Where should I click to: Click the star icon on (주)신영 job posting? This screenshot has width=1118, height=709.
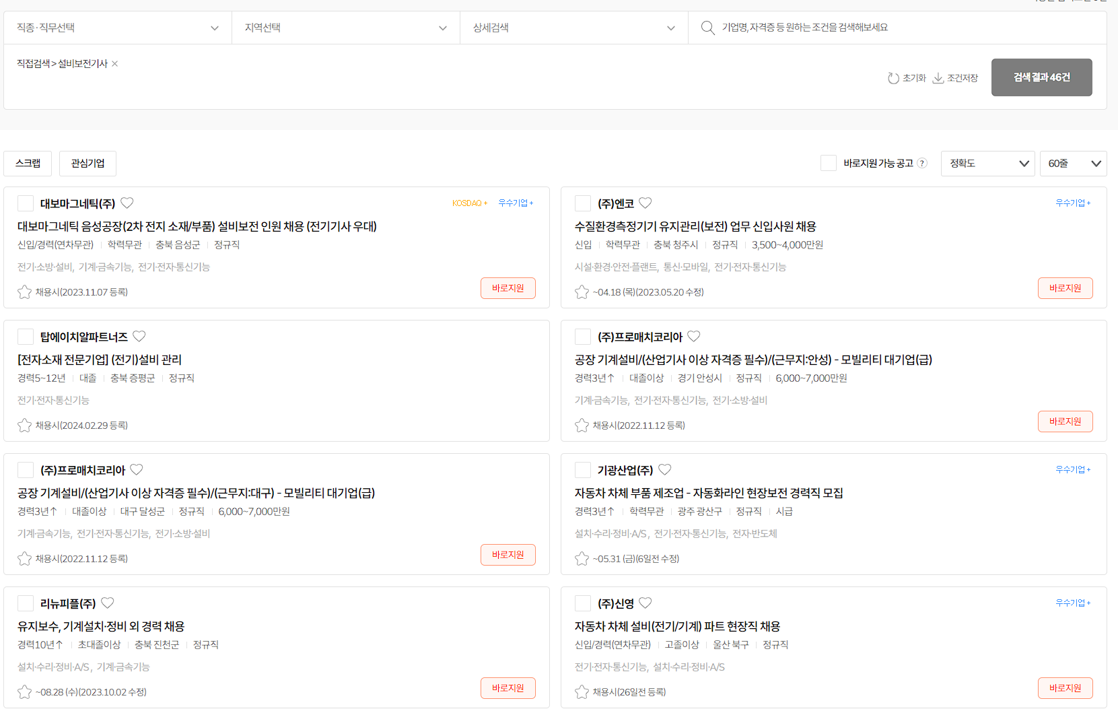[x=582, y=691]
